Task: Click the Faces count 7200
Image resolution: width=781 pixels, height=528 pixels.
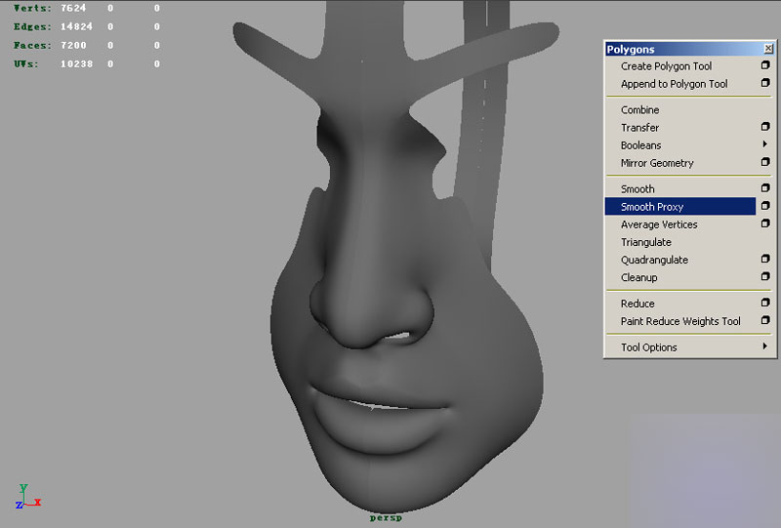Action: tap(74, 45)
